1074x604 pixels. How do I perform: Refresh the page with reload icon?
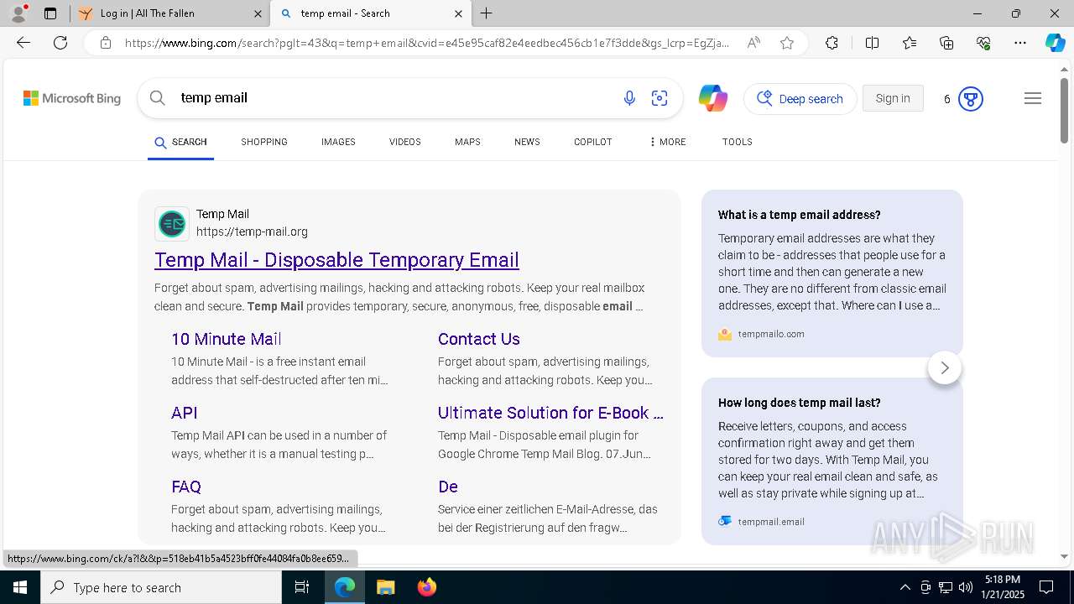(60, 43)
